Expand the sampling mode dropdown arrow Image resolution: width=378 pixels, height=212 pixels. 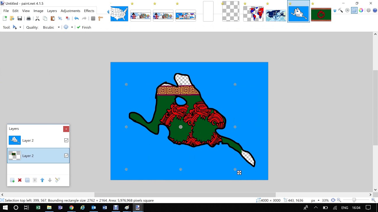tap(72, 27)
